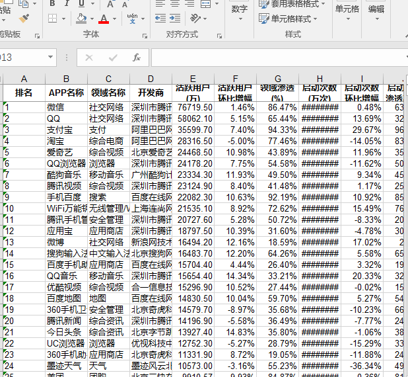This screenshot has width=408, height=377.
Task: Open underline style dropdown arrow
Action: pyautogui.click(x=92, y=4)
